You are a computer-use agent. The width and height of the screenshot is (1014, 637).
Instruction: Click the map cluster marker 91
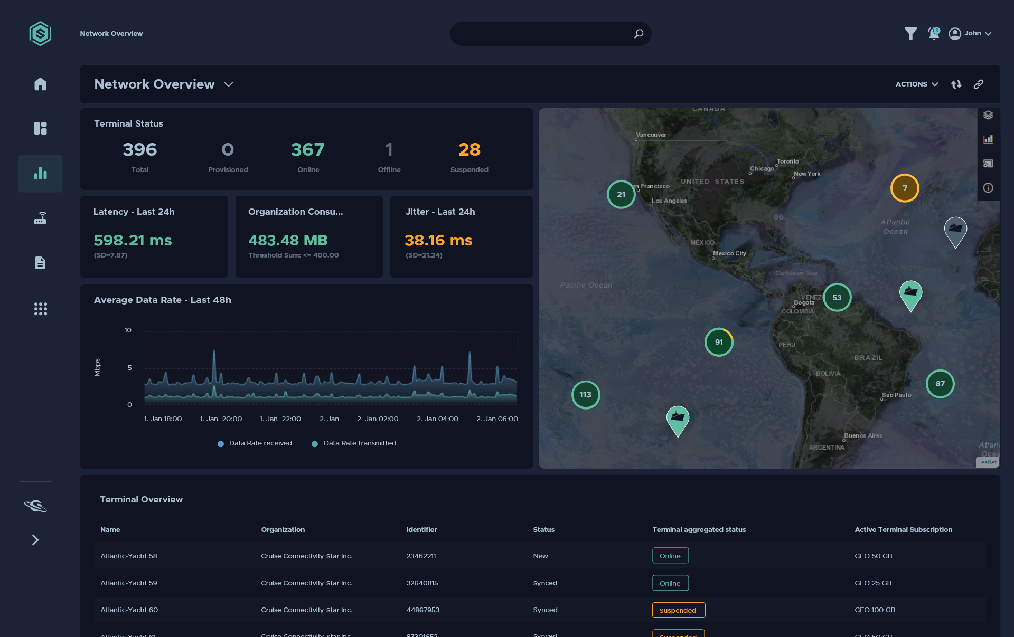click(719, 342)
